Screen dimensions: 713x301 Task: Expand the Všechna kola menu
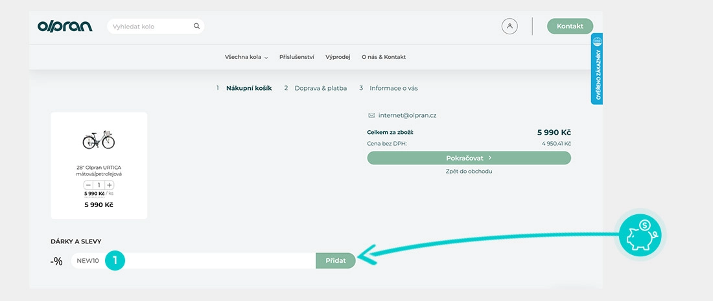pyautogui.click(x=246, y=57)
